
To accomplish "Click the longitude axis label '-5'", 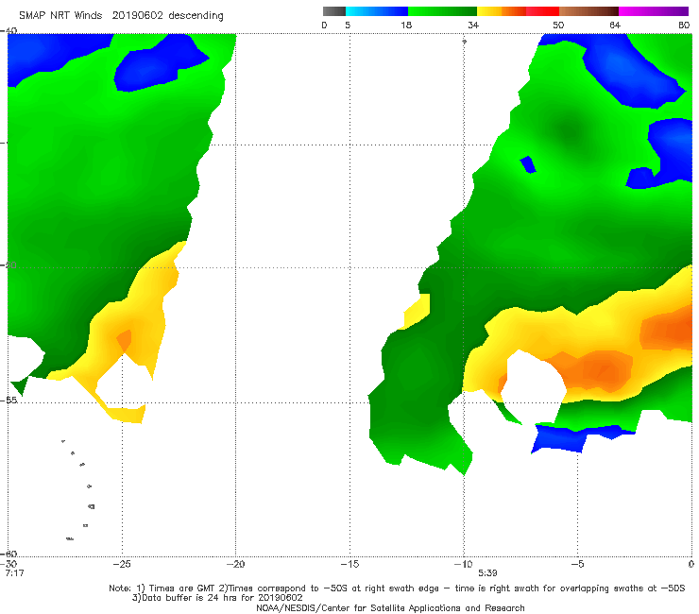I will [577, 564].
